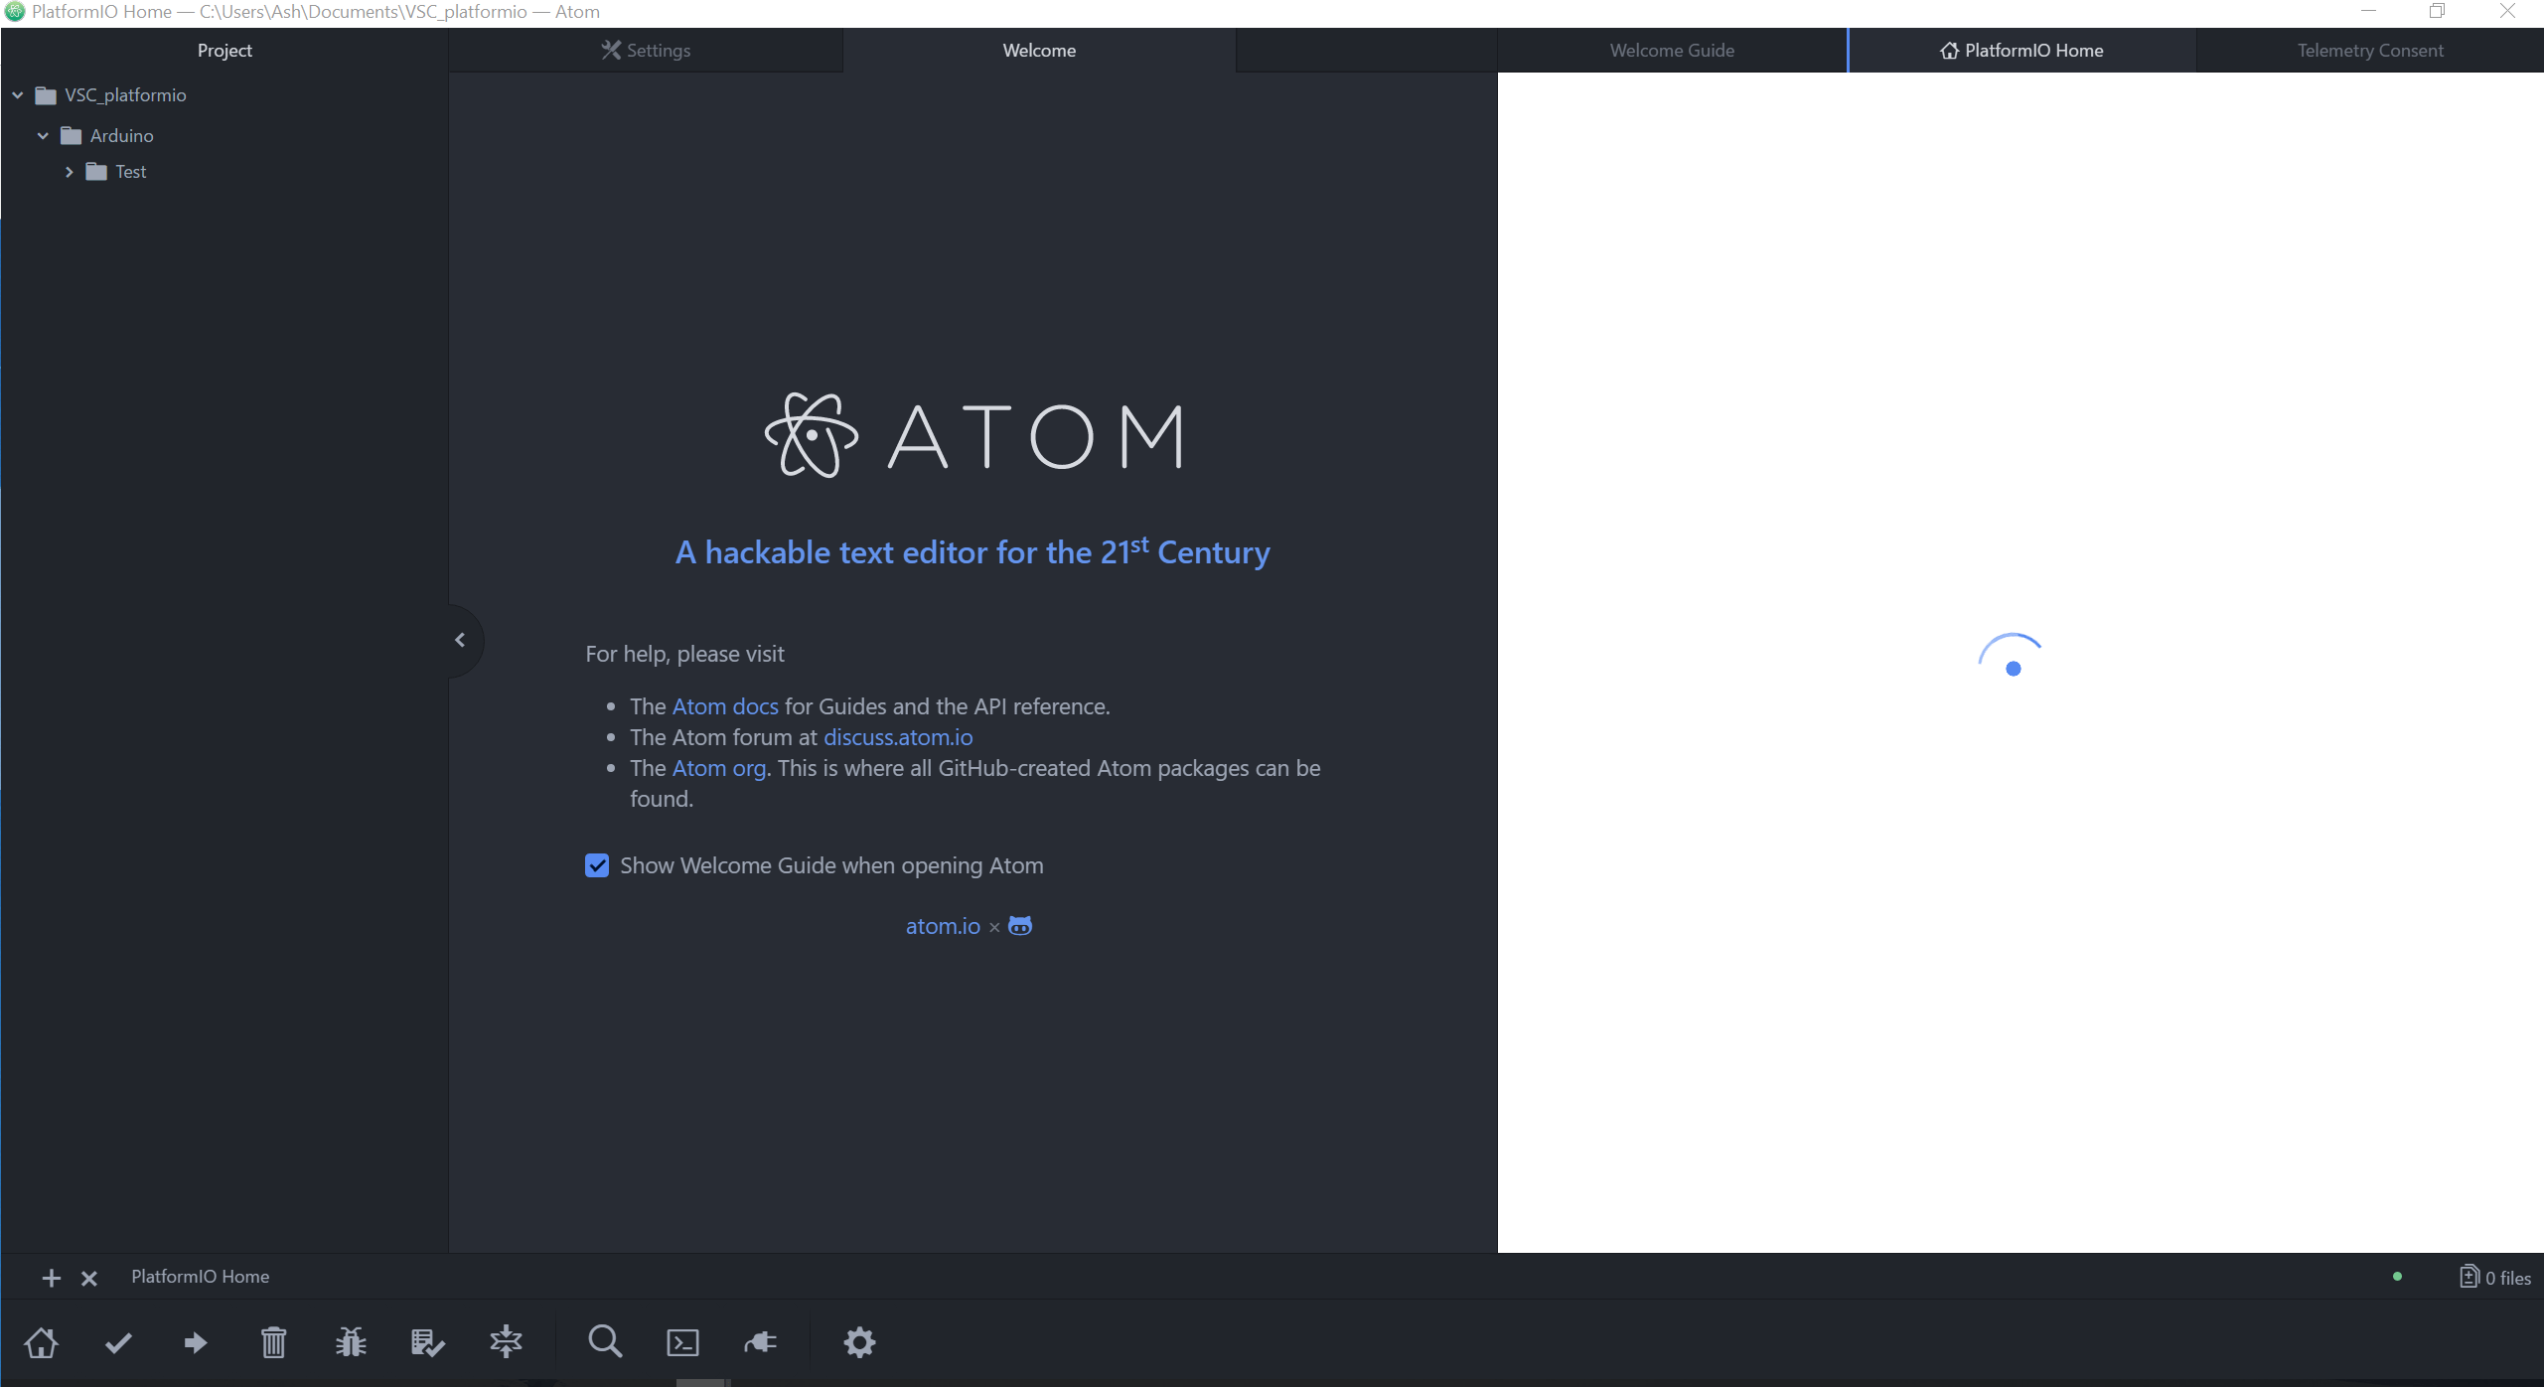Run PlatformIO Build checkmark icon
The width and height of the screenshot is (2544, 1387).
(118, 1342)
